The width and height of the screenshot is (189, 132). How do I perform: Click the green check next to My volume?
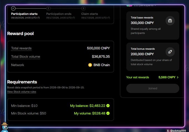coord(108,113)
